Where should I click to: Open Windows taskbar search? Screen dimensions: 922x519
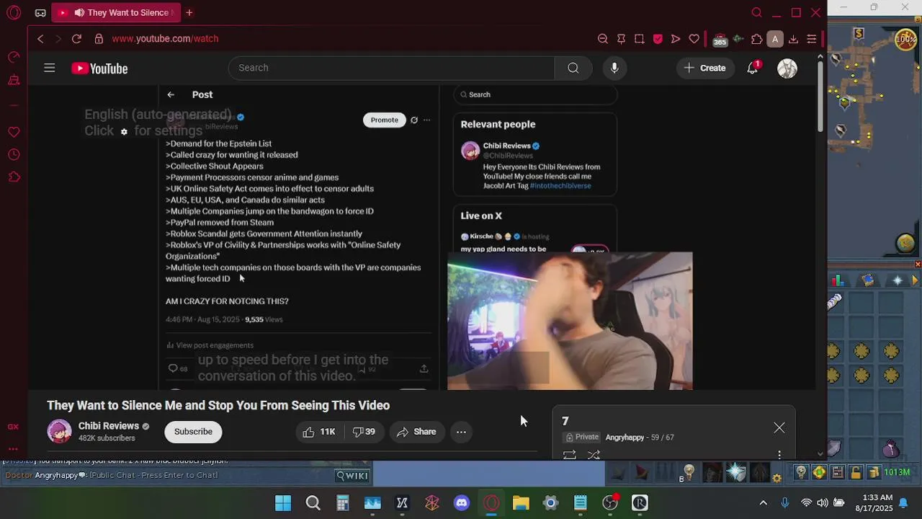313,503
